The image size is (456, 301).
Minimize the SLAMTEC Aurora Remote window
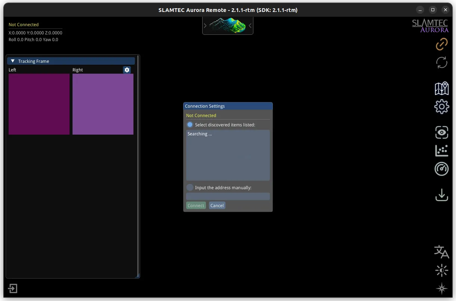tap(420, 10)
